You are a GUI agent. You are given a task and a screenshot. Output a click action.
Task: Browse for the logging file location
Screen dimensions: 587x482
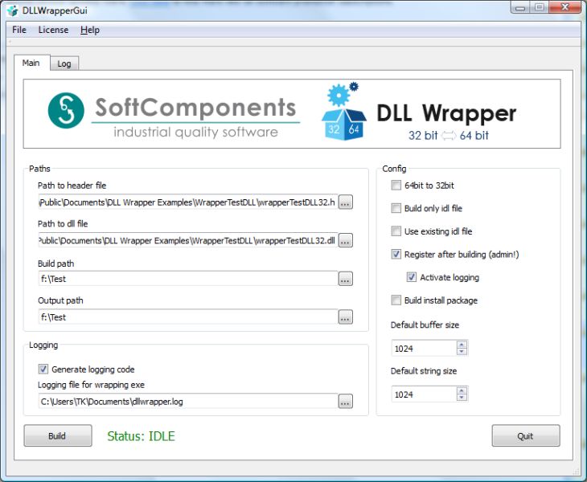point(345,401)
